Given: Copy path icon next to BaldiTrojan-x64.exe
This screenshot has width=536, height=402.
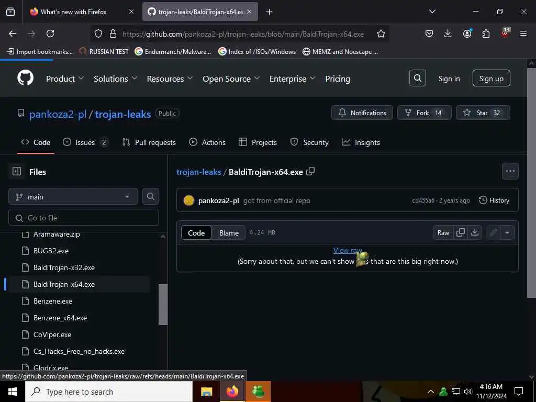Looking at the screenshot, I should click(310, 171).
